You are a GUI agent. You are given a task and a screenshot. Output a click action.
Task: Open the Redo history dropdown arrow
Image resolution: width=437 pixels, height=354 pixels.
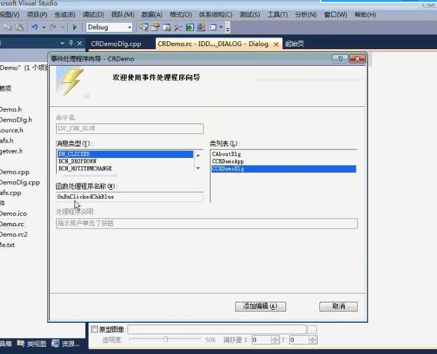point(62,27)
